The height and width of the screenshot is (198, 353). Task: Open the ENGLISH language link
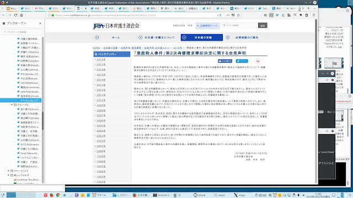[x=179, y=26]
